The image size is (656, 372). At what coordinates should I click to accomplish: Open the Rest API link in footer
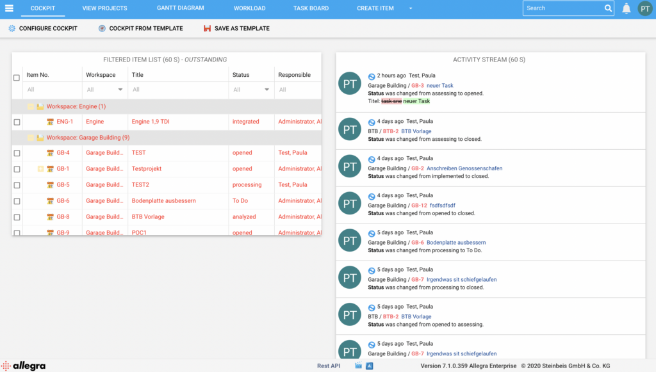[x=328, y=366]
